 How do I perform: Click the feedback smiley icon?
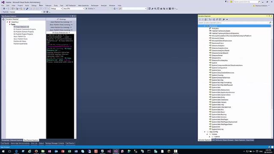pos(231,2)
